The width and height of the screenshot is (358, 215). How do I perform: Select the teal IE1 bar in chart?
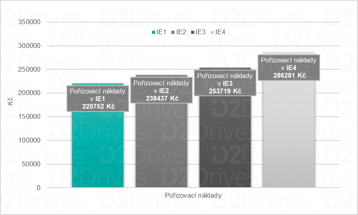(98, 153)
